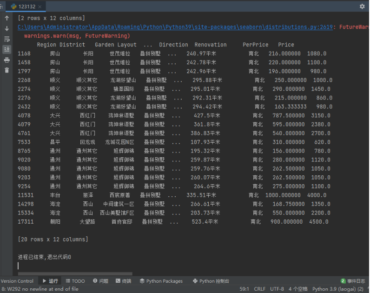Click the 59:1 caret position indicator
370x293 pixels.
(244, 289)
